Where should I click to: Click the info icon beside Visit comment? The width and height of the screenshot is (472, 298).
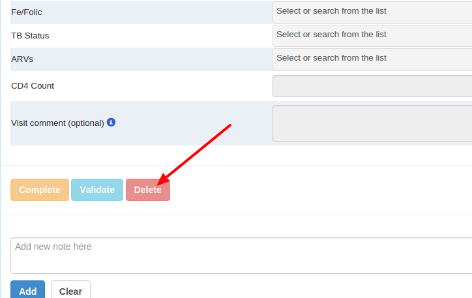point(111,122)
